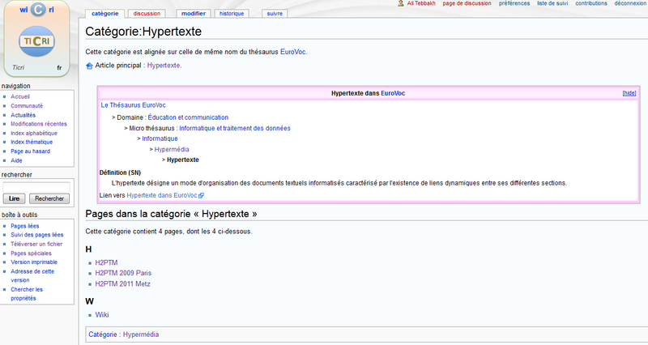Click the bold Hypertexte tree entry
Screen dimensions: 648x345
(183, 160)
